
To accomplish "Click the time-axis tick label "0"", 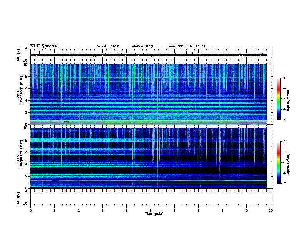I will pyautogui.click(x=30, y=211).
